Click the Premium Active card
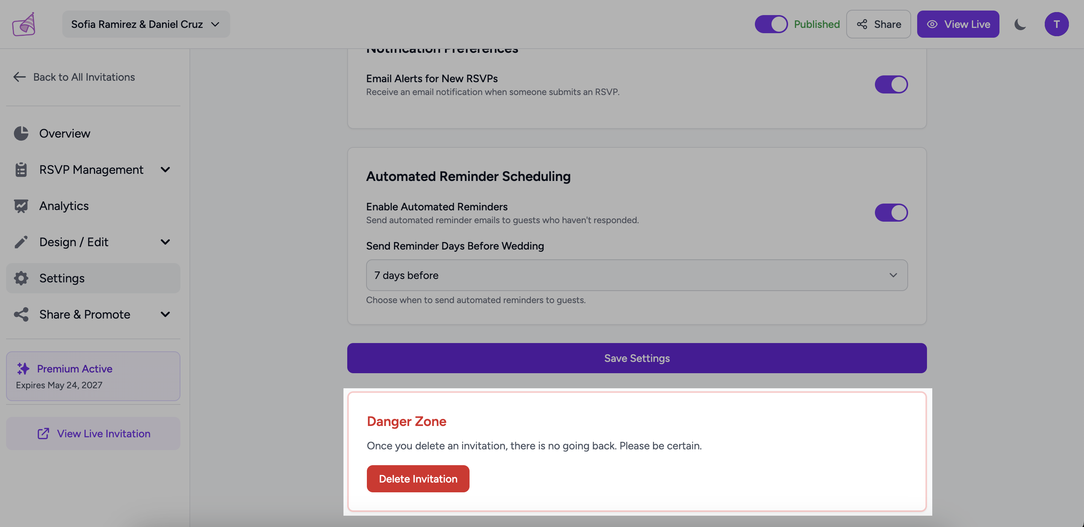The width and height of the screenshot is (1084, 527). pos(93,376)
